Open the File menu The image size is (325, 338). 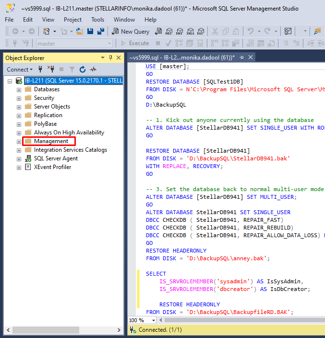click(9, 20)
